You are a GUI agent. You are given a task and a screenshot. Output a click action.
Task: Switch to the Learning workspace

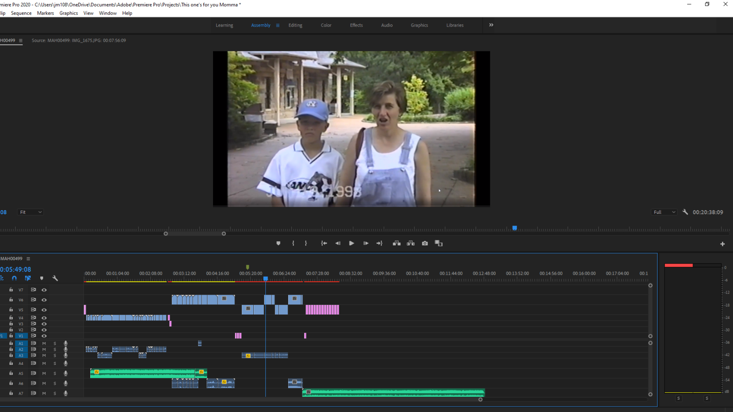click(x=224, y=25)
